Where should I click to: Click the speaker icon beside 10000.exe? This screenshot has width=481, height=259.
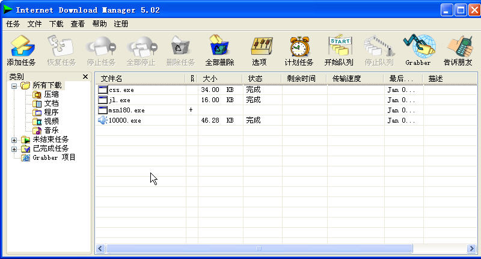pos(102,120)
